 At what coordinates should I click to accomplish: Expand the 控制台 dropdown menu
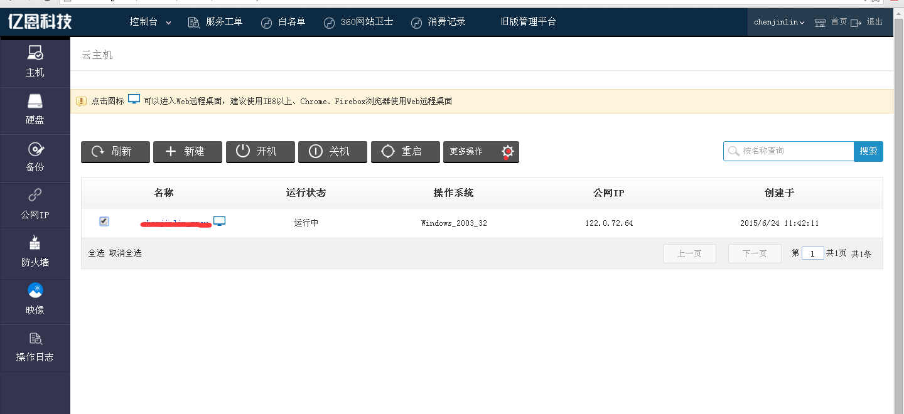click(150, 22)
